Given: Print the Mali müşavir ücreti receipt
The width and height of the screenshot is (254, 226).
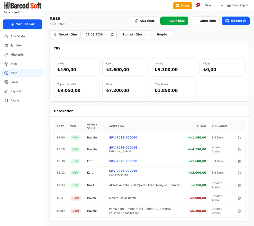Looking at the screenshot, I should coord(239,198).
